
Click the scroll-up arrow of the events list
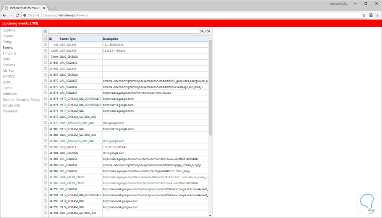coord(210,38)
